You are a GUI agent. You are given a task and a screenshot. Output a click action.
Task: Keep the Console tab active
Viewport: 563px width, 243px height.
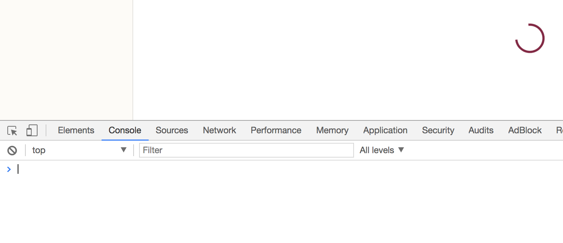[x=124, y=130]
